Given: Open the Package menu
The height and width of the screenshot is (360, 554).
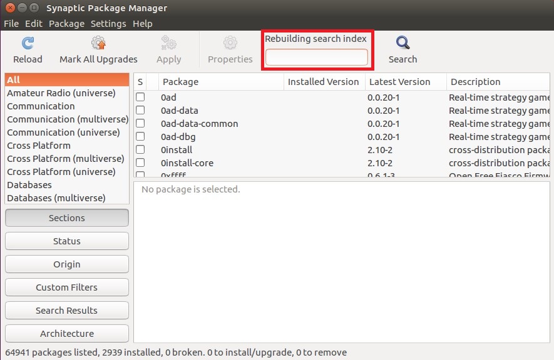Looking at the screenshot, I should [66, 24].
